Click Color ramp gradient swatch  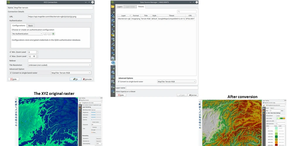[281, 118]
